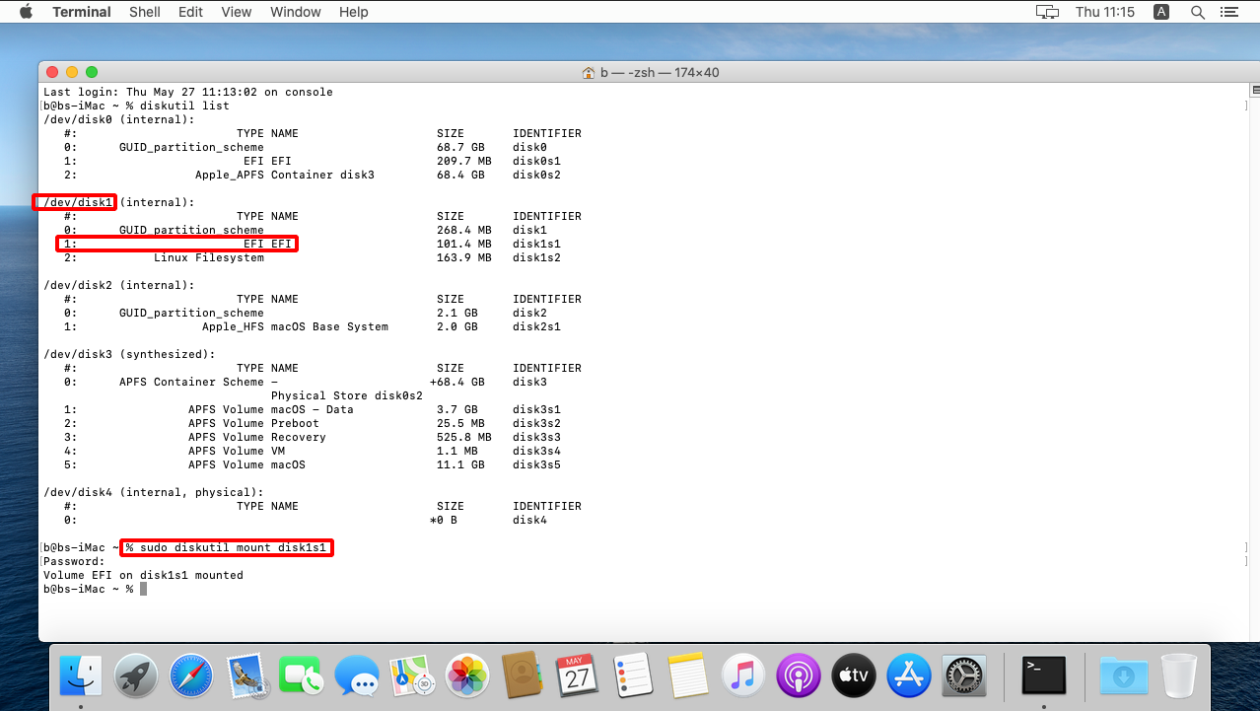Click the Terminal icon in Dock
Screen dimensions: 1260x711
tap(1043, 676)
